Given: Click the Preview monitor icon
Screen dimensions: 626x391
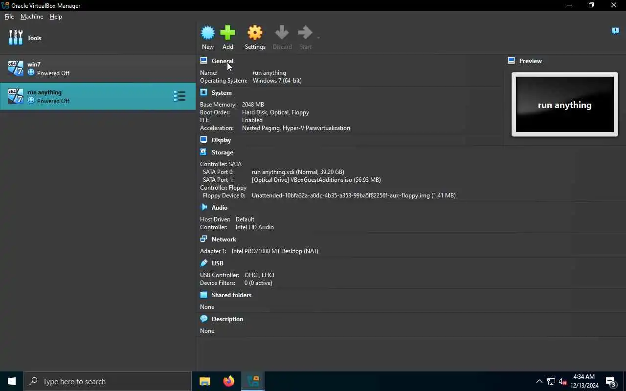Looking at the screenshot, I should tap(511, 61).
